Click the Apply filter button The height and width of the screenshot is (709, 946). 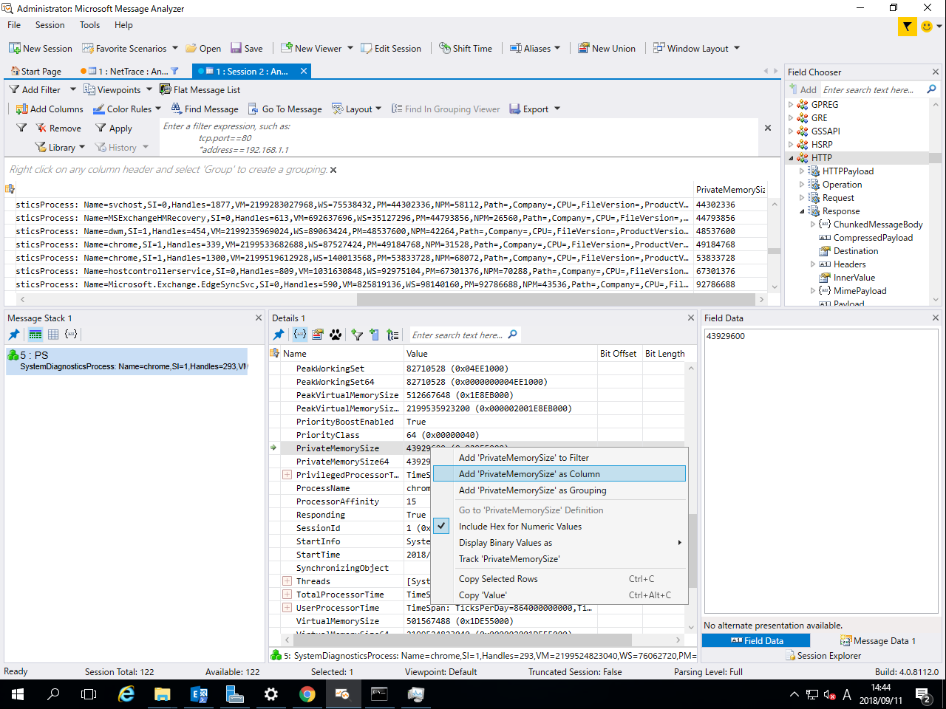point(114,129)
